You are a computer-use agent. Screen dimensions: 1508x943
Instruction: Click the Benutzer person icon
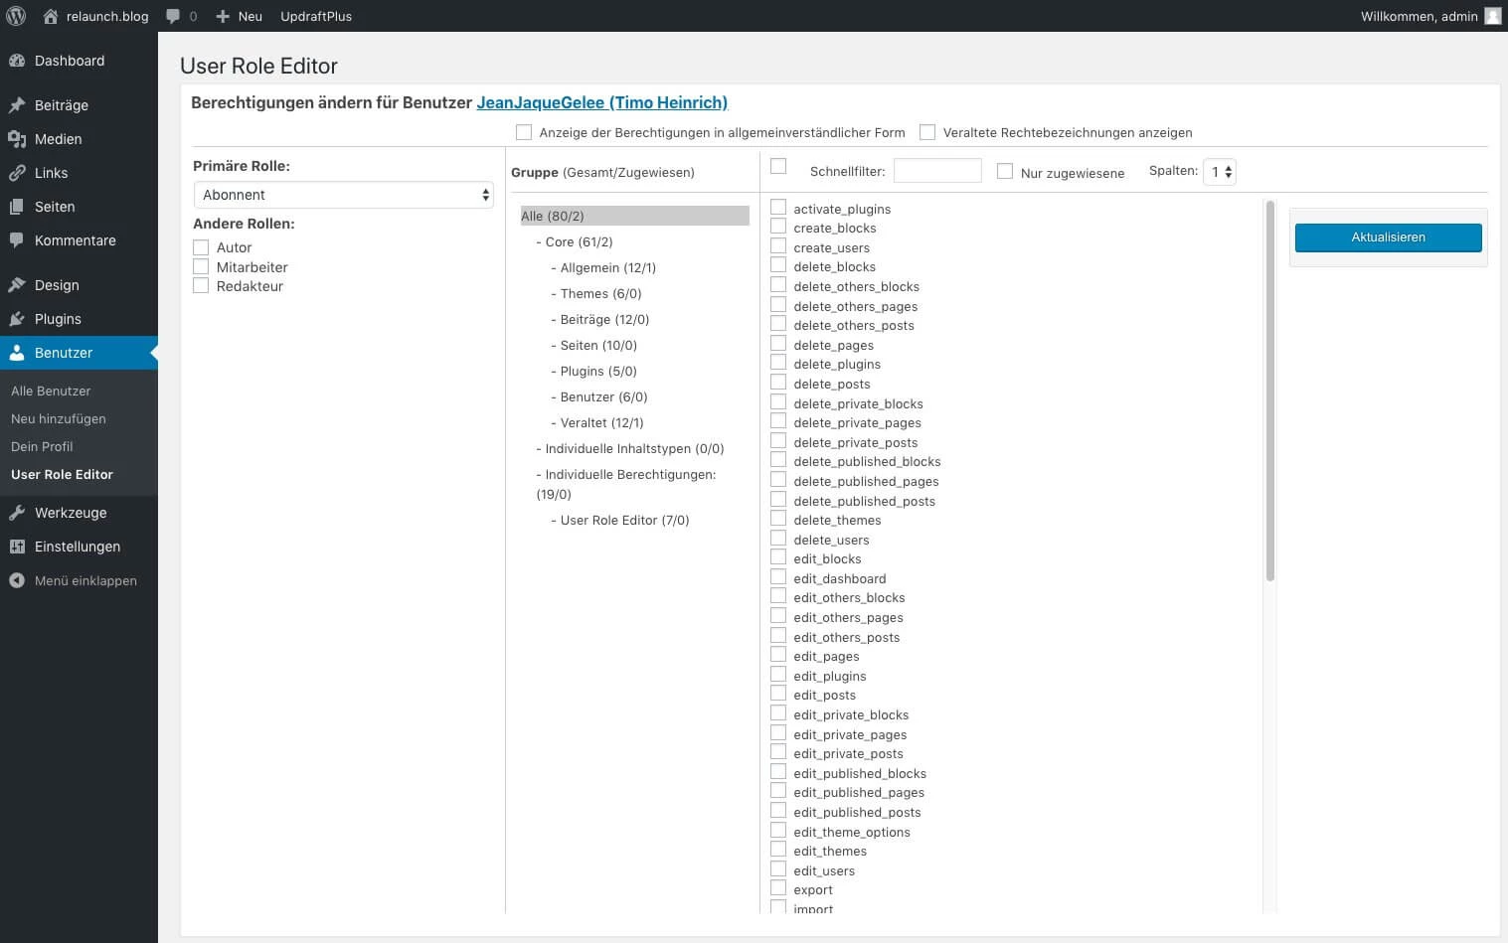click(17, 353)
